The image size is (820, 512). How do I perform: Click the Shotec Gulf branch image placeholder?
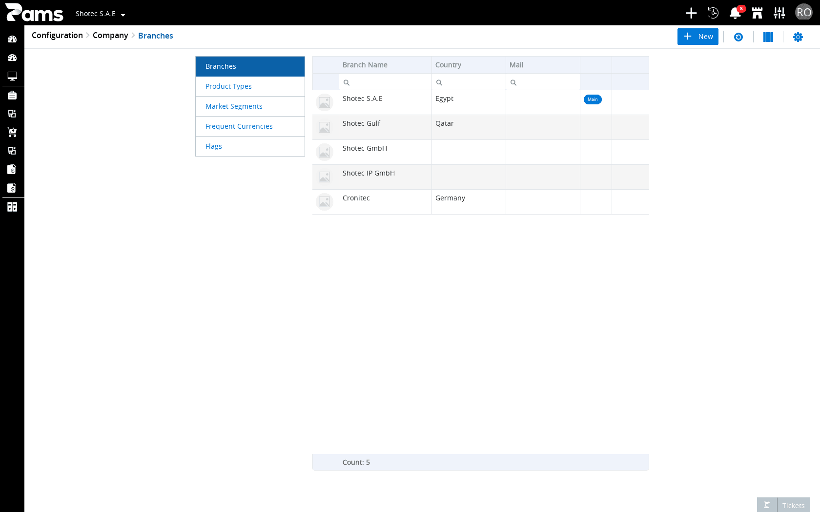coord(325,127)
